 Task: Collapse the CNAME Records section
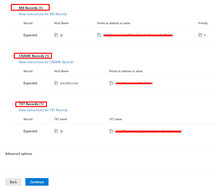pos(13,56)
